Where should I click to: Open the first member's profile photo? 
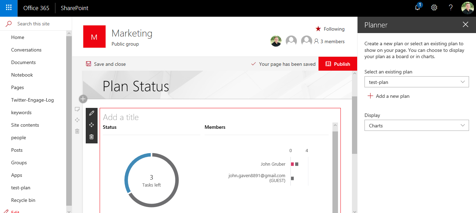(x=276, y=41)
